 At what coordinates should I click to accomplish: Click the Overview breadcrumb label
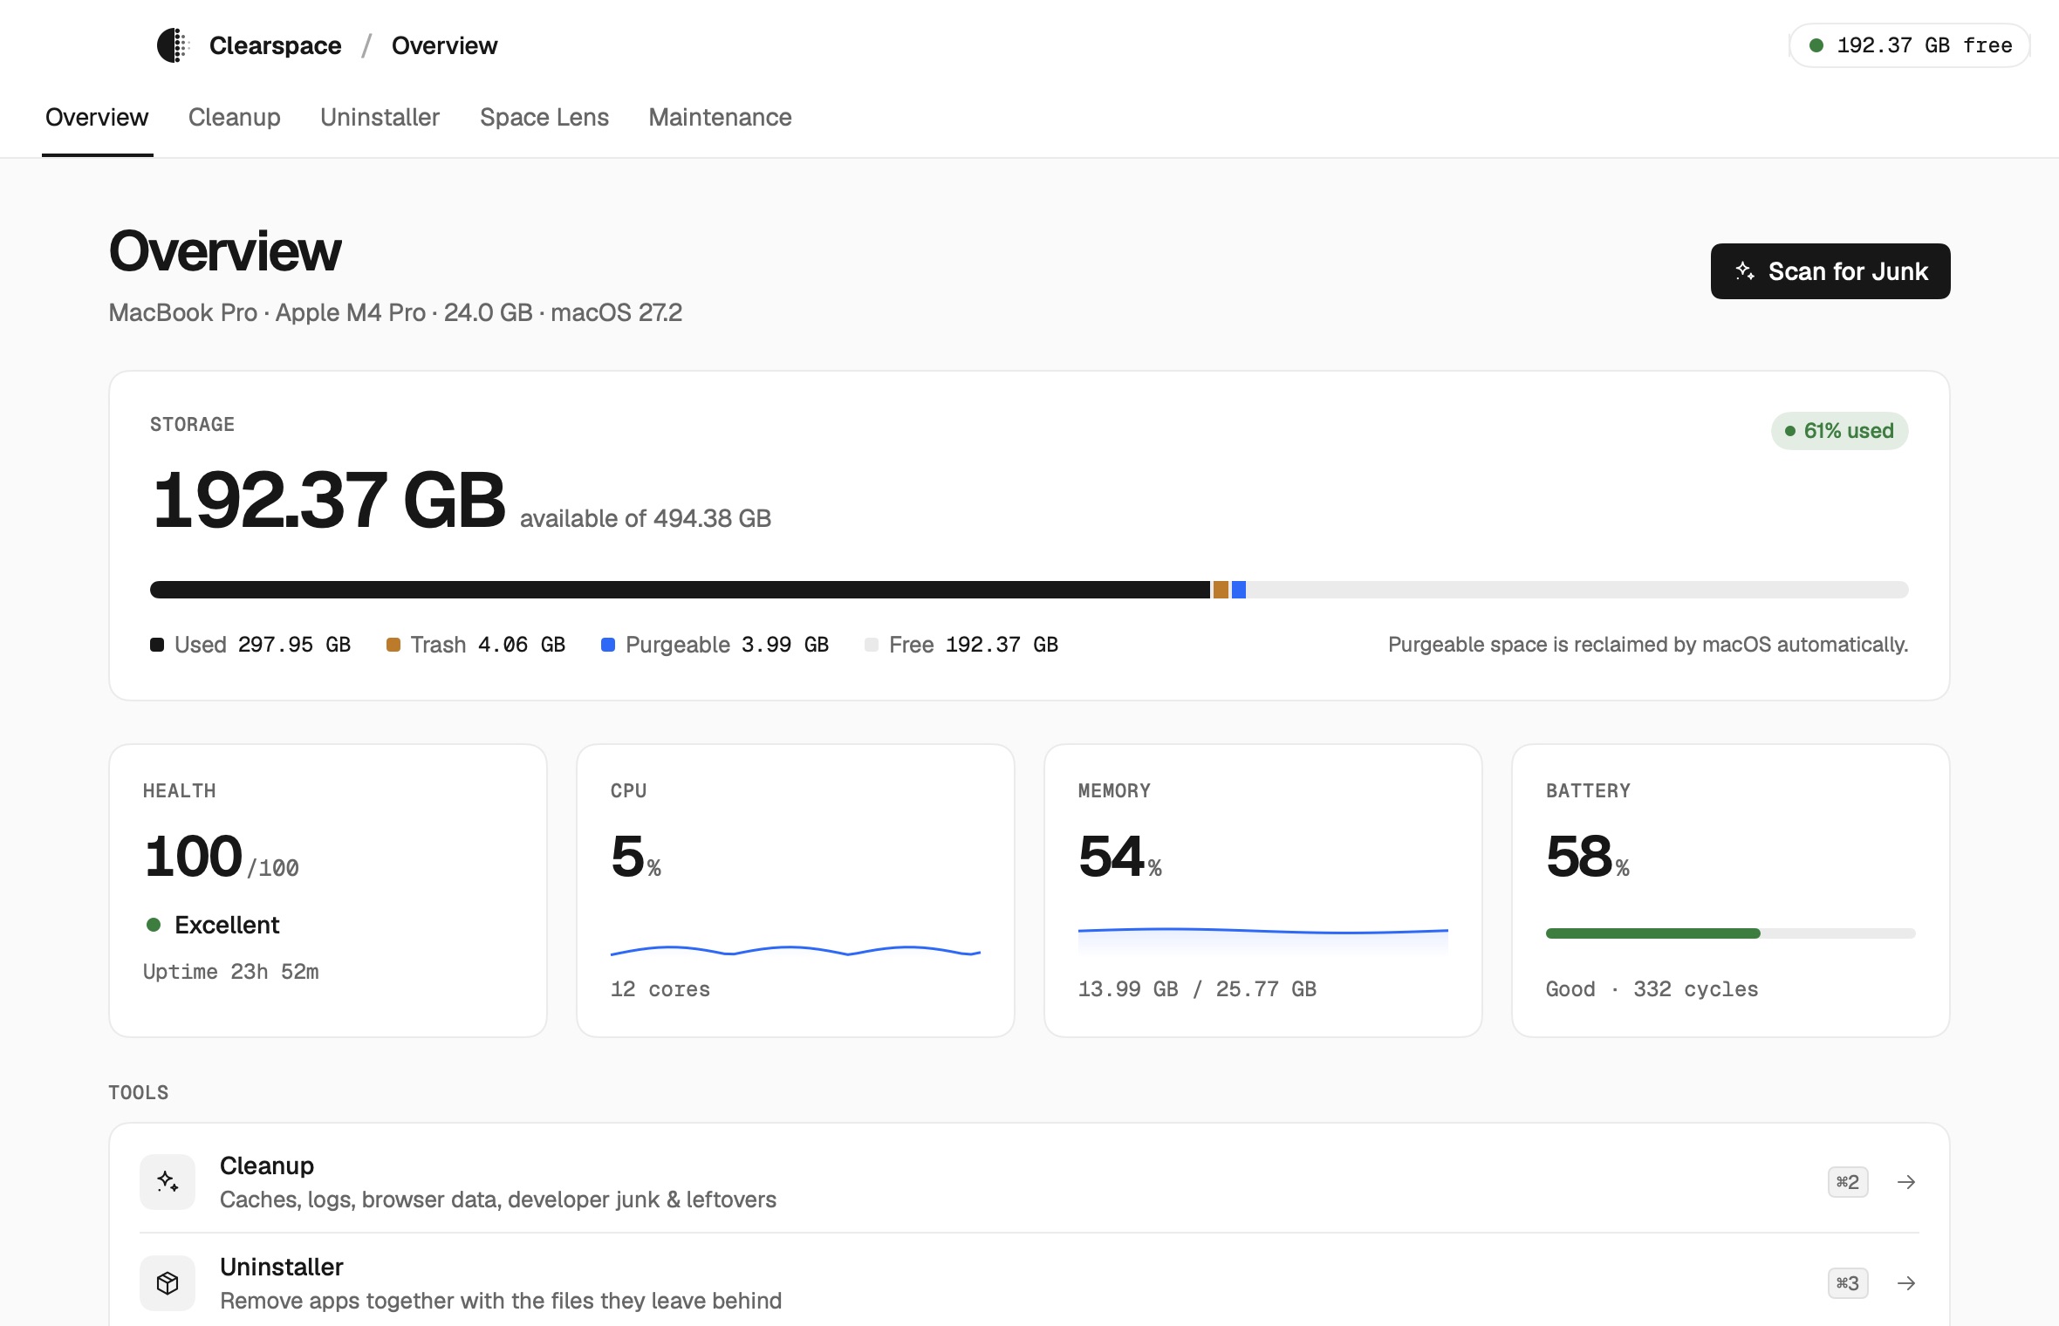coord(444,45)
